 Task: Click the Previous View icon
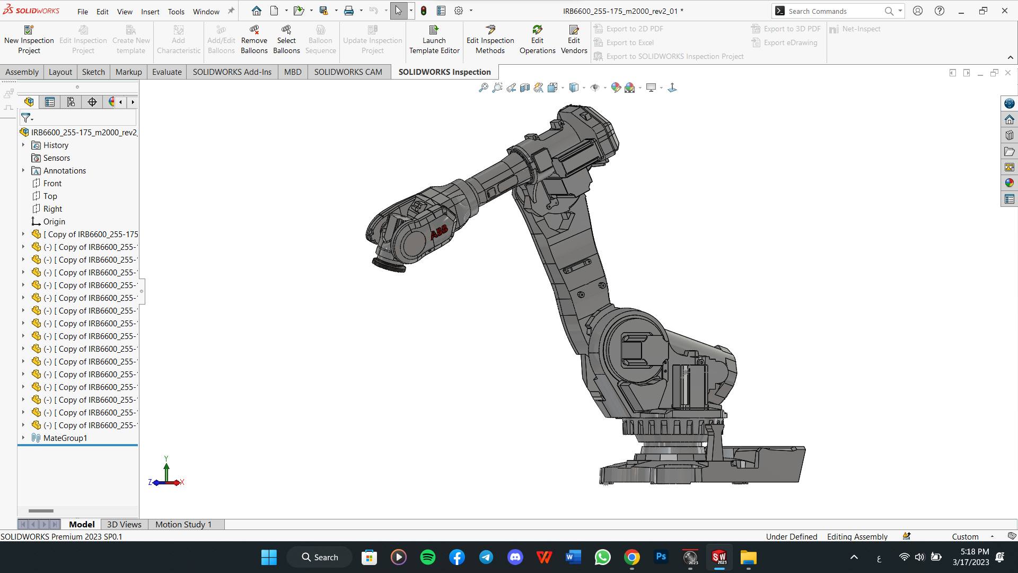[511, 88]
